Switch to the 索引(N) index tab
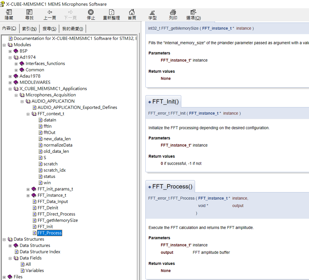 click(29, 29)
